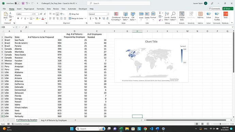Open Sort & Filter
235x132 pixels.
point(167,16)
